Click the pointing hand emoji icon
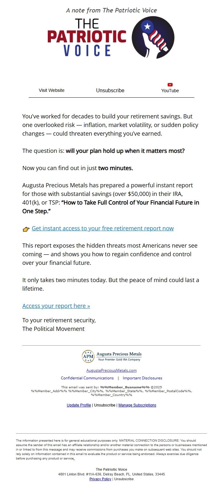The width and height of the screenshot is (223, 485). 26,229
